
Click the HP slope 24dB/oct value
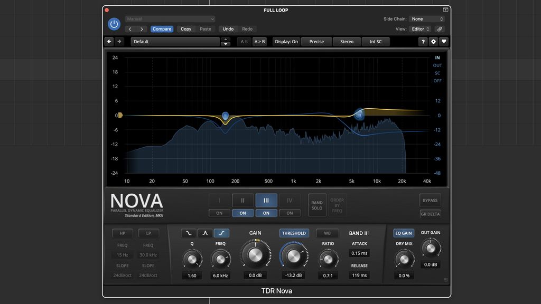point(123,275)
